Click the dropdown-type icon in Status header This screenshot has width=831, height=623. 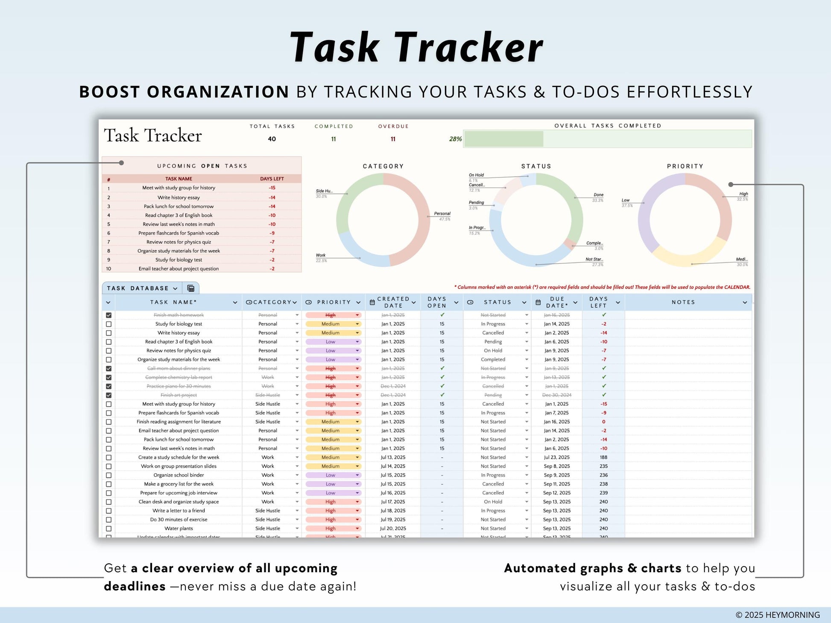pyautogui.click(x=470, y=302)
